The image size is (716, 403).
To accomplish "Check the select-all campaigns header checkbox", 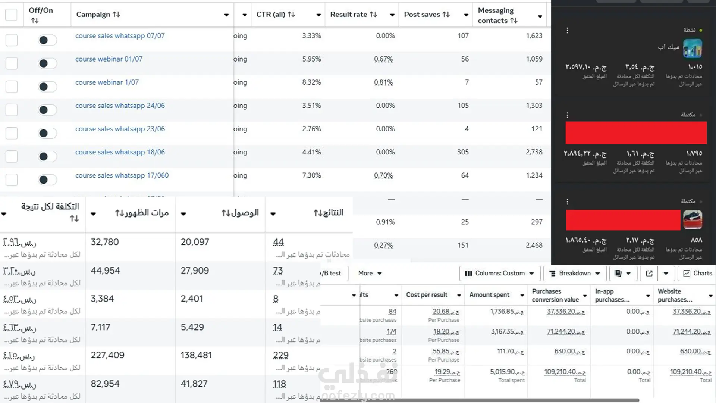I will (11, 15).
